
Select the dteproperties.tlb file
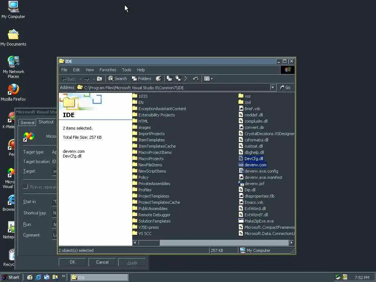(257, 196)
